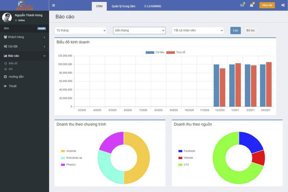Select the KPI report sub-item in sidebar
This screenshot has width=288, height=192.
coord(11,69)
